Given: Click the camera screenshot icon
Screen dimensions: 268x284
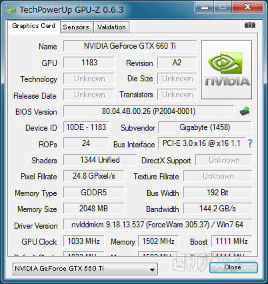Looking at the screenshot, I should click(x=250, y=25).
